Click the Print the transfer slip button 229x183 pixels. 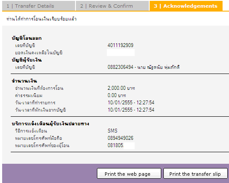pos(196,174)
